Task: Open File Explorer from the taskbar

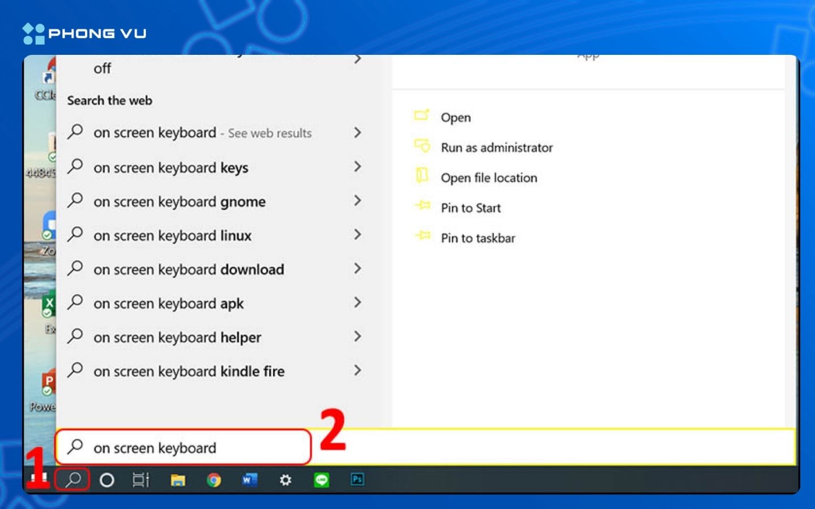Action: 178,480
